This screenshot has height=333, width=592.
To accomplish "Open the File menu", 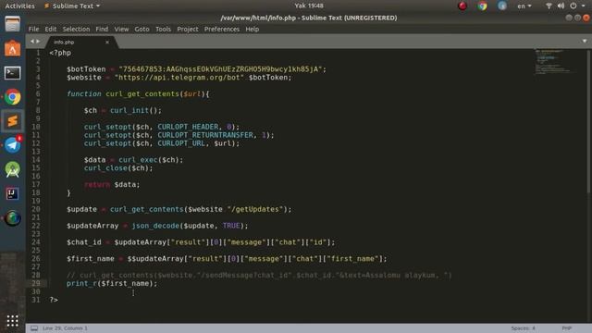I will tap(33, 29).
